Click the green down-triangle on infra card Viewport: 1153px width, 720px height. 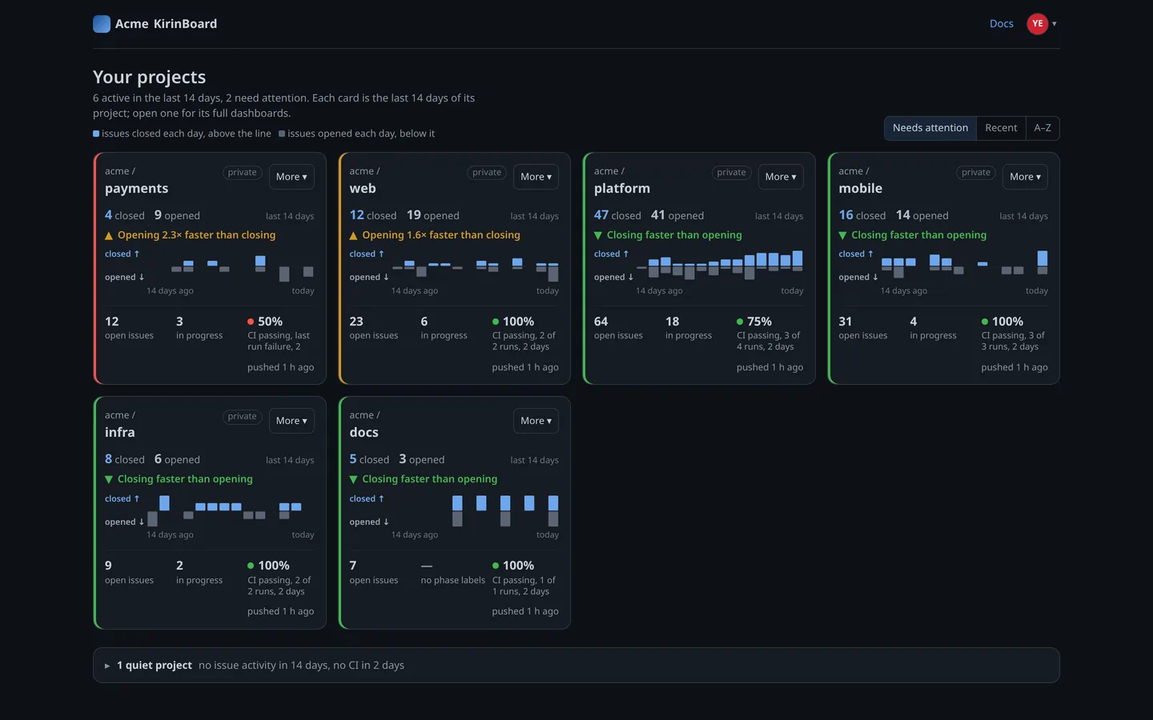[x=109, y=480]
